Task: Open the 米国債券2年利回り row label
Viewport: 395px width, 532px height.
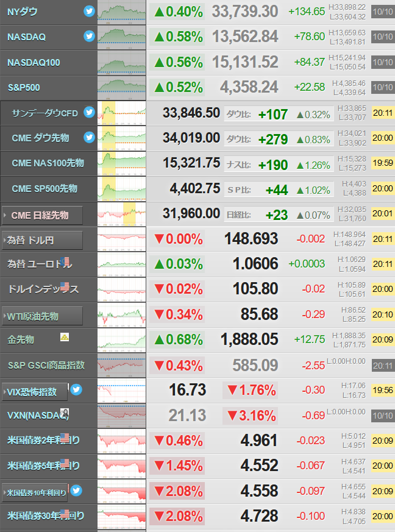Action: tap(43, 440)
